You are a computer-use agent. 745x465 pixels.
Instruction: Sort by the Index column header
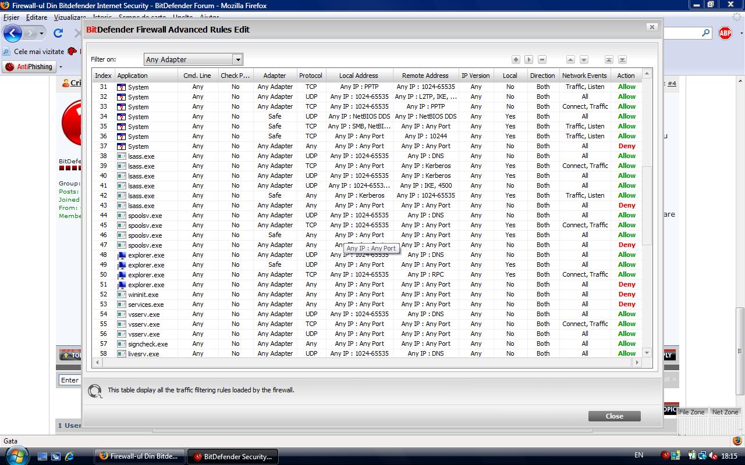(x=103, y=76)
